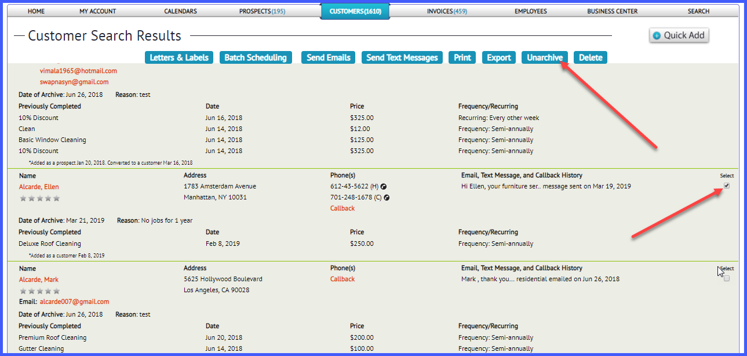Open the Home tab

click(x=36, y=11)
